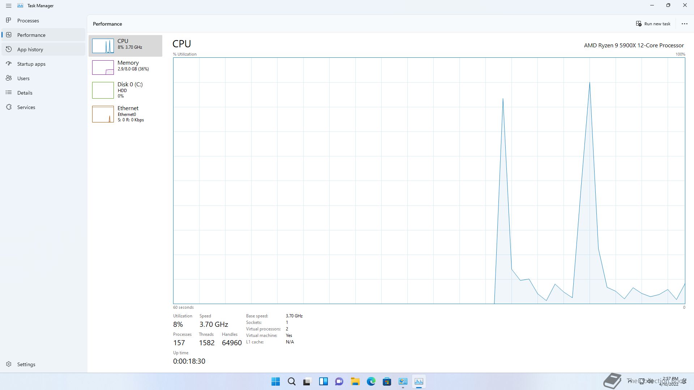Click the Disk 0 mini graph thumbnail
This screenshot has height=390, width=694.
pos(103,90)
